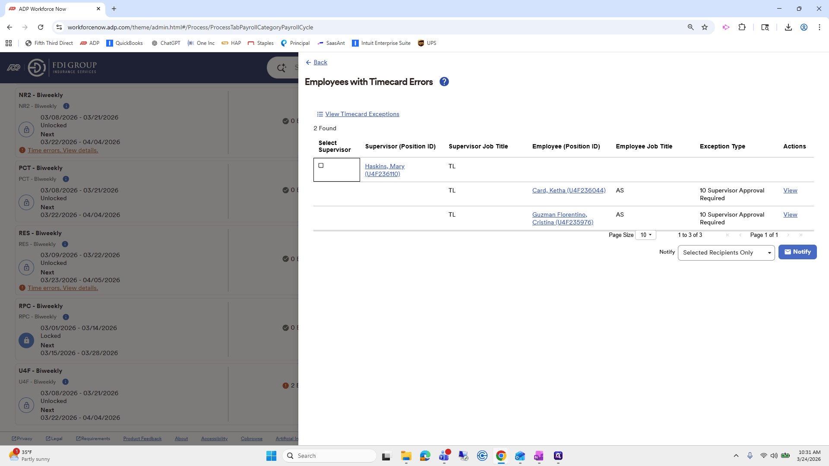Open info icon next to RPC - Biweekly
This screenshot has width=829, height=466.
[x=66, y=317]
